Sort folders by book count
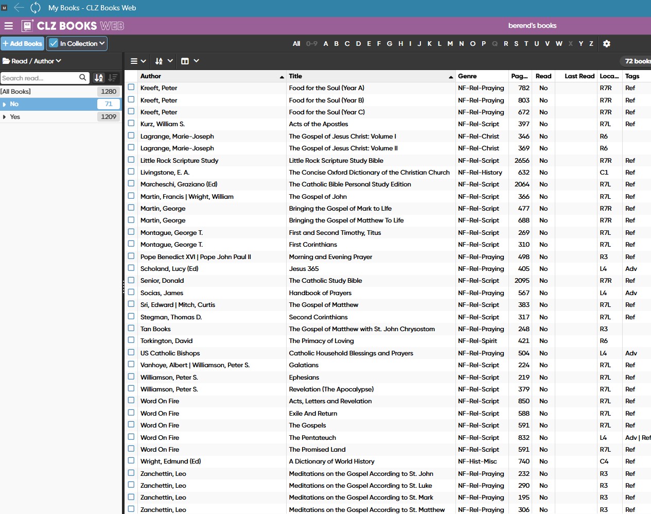This screenshot has width=651, height=514. point(113,78)
